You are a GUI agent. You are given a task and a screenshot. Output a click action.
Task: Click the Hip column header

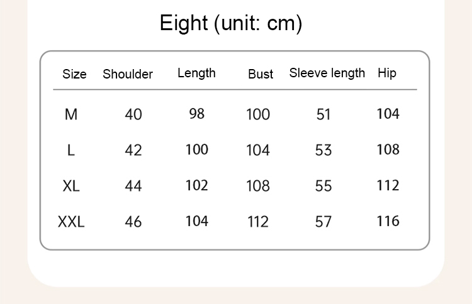pyautogui.click(x=387, y=73)
